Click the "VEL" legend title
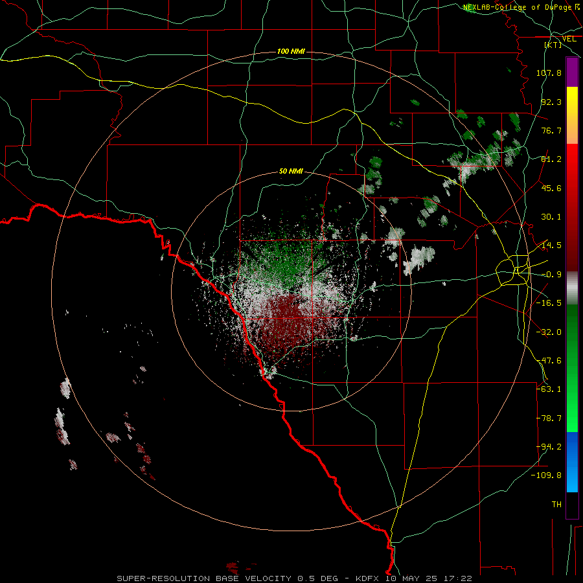 click(x=569, y=39)
